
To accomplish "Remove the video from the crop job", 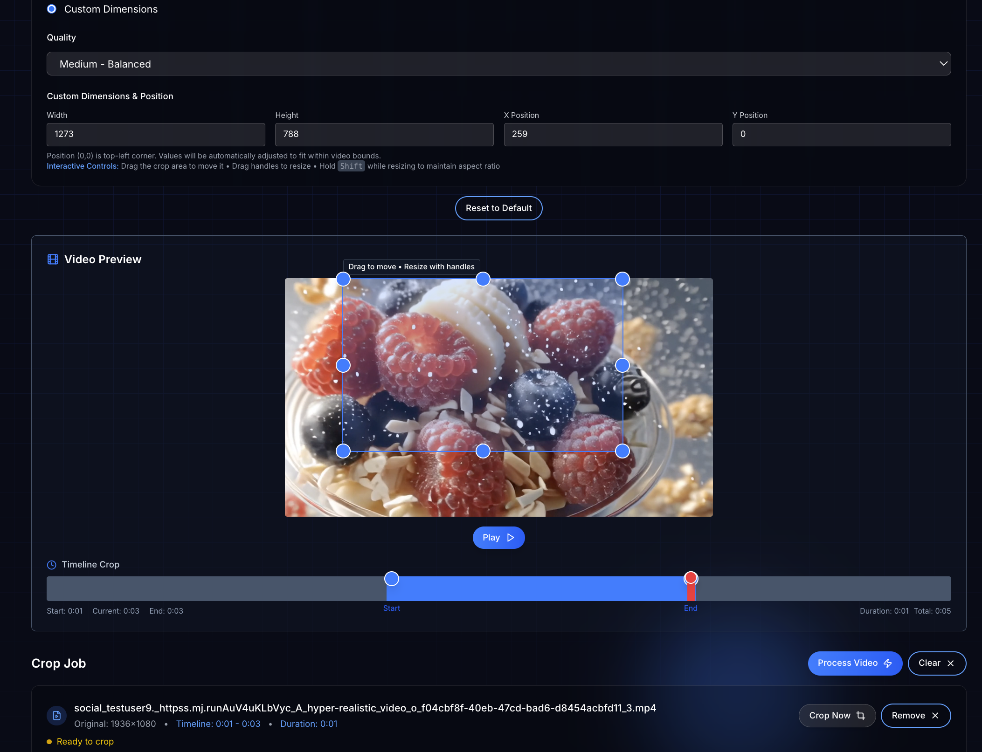I will tap(915, 716).
